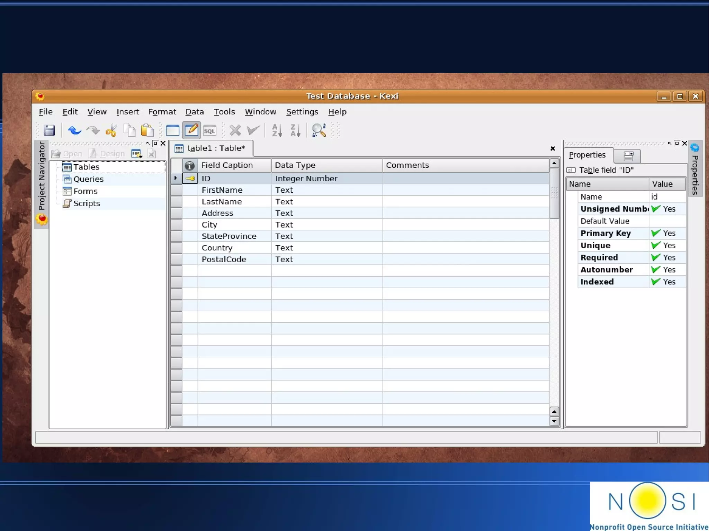
Task: Click the table vertical scrollbar thumb
Action: tap(554, 194)
